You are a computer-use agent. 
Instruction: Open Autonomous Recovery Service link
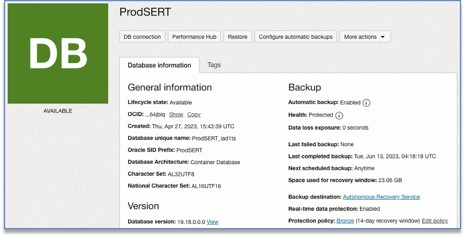pyautogui.click(x=381, y=197)
